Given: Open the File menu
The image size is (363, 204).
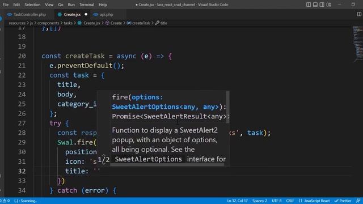Looking at the screenshot, I should pyautogui.click(x=6, y=5).
